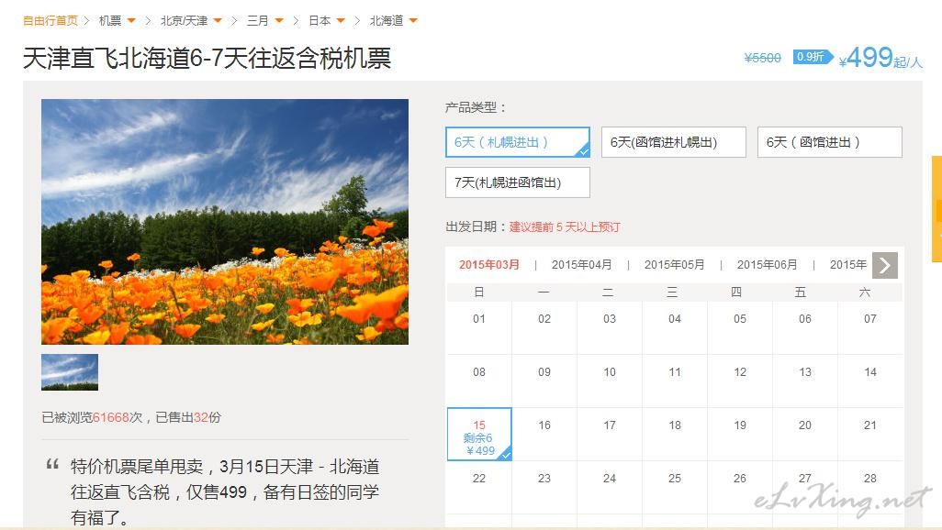Click the weekday header 六
The height and width of the screenshot is (530, 942).
[865, 293]
